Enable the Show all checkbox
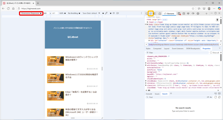 coord(211,53)
